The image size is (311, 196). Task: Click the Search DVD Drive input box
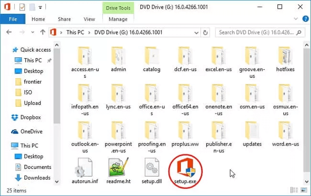pyautogui.click(x=255, y=33)
